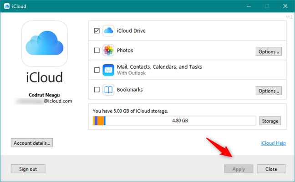This screenshot has width=295, height=182.
Task: Open the Storage button
Action: (270, 121)
